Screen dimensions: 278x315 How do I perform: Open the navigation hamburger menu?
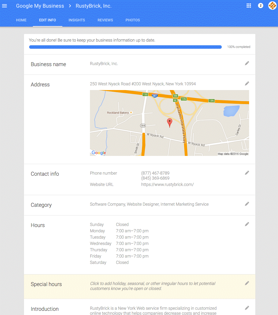pyautogui.click(x=4, y=6)
